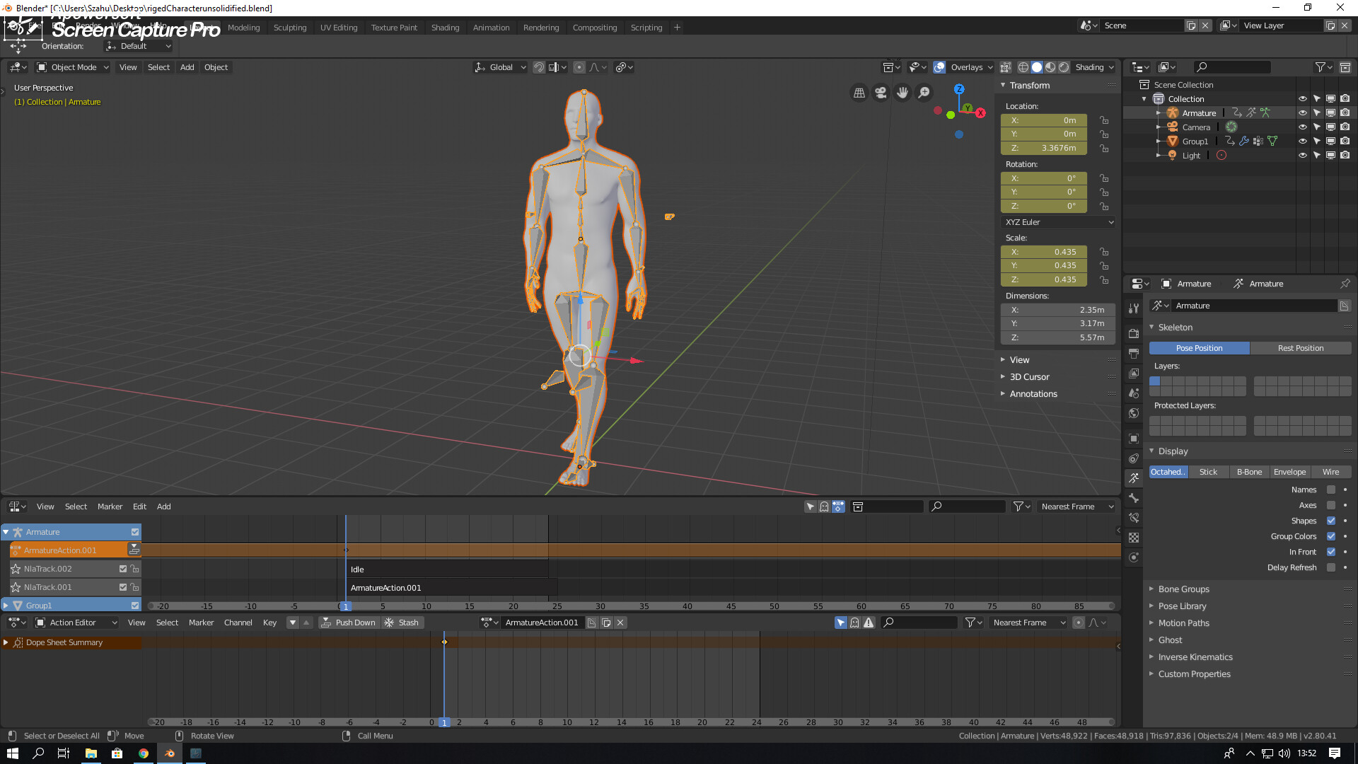This screenshot has height=764, width=1358.
Task: Enable the Names checkbox under Display
Action: (1331, 489)
